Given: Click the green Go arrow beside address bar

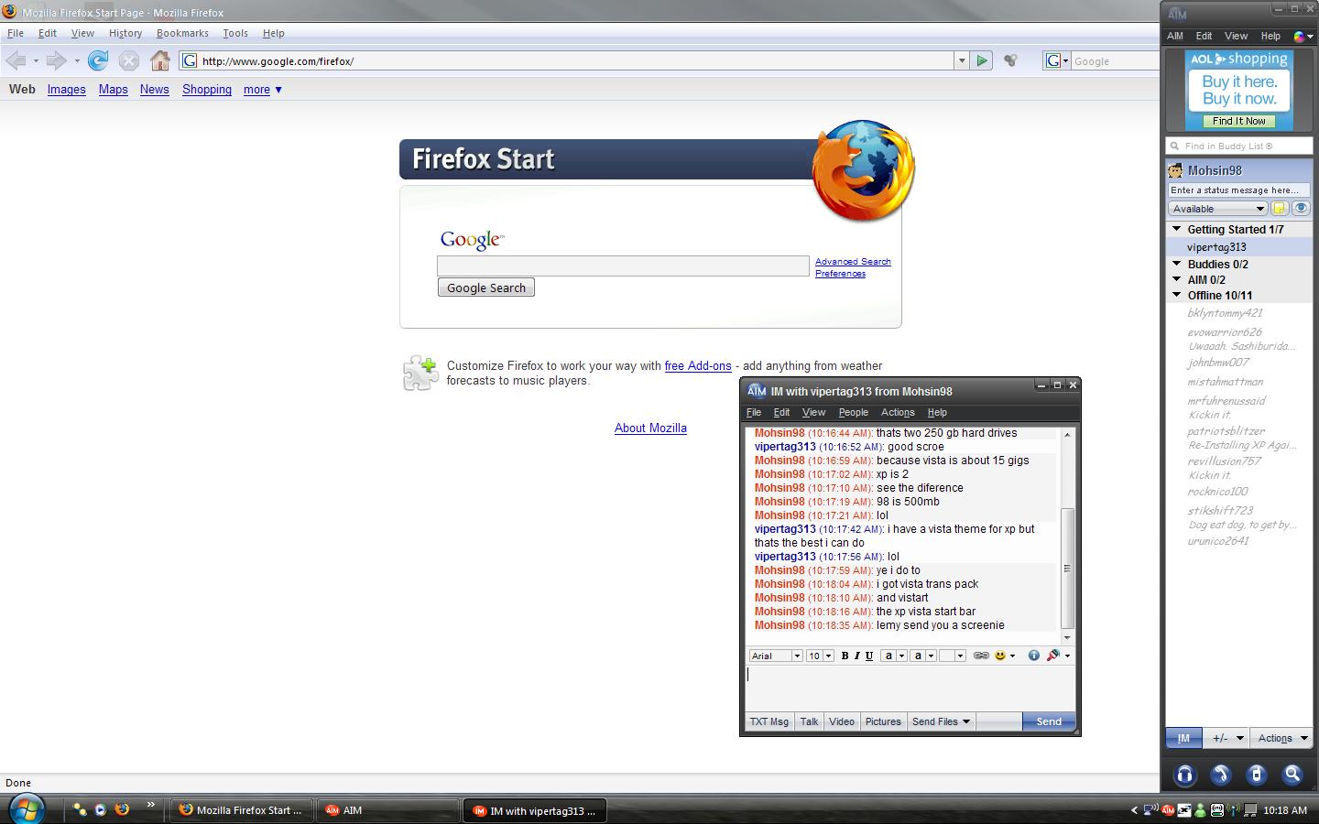Looking at the screenshot, I should click(x=982, y=60).
